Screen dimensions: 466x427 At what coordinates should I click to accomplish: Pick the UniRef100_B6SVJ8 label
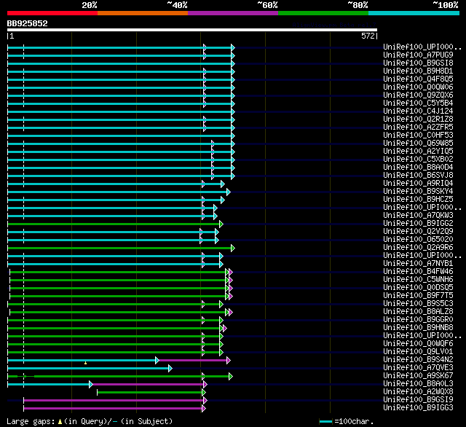418,175
